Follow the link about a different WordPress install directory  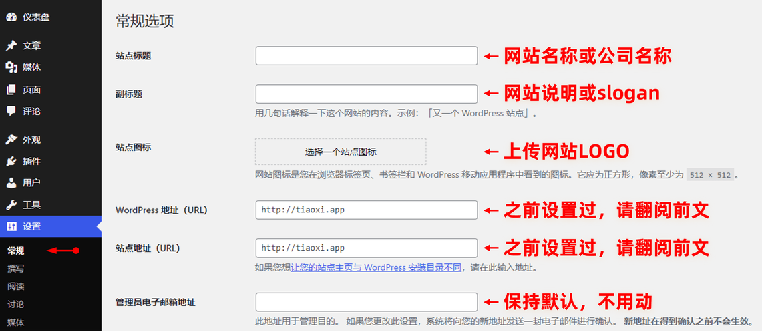[x=376, y=267]
